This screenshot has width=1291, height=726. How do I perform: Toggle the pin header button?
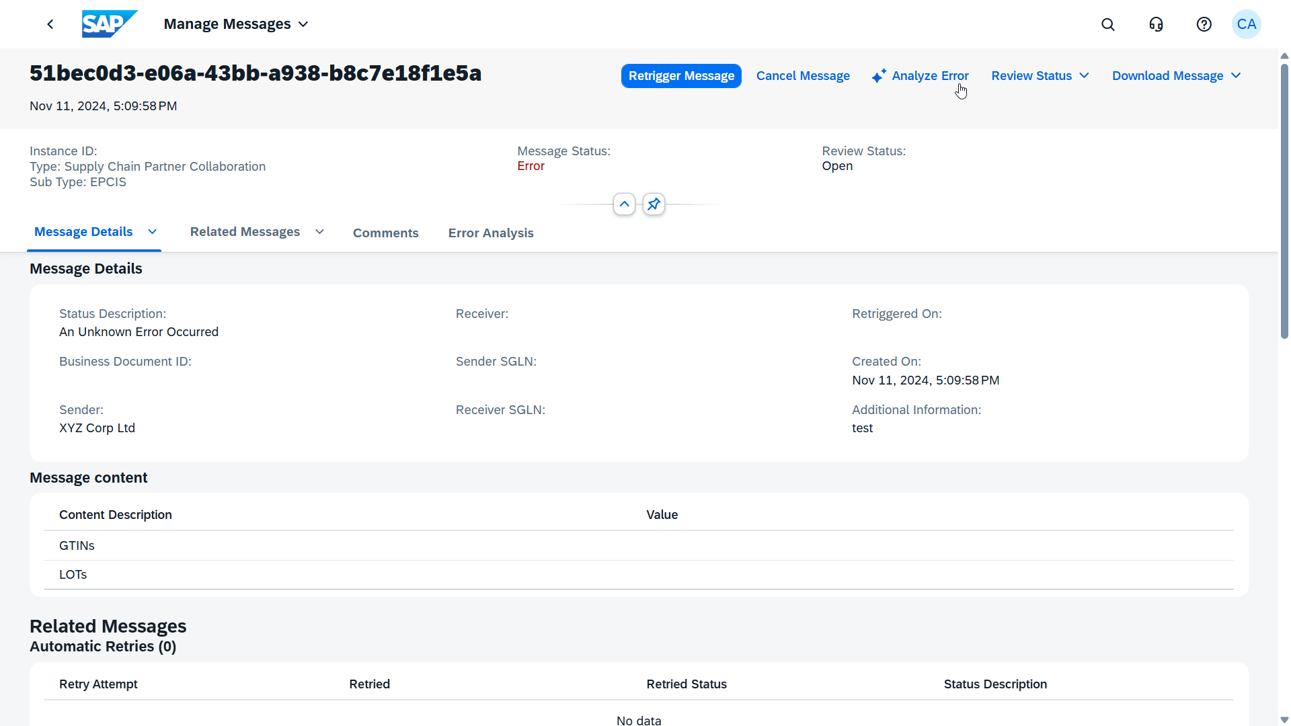tap(654, 204)
